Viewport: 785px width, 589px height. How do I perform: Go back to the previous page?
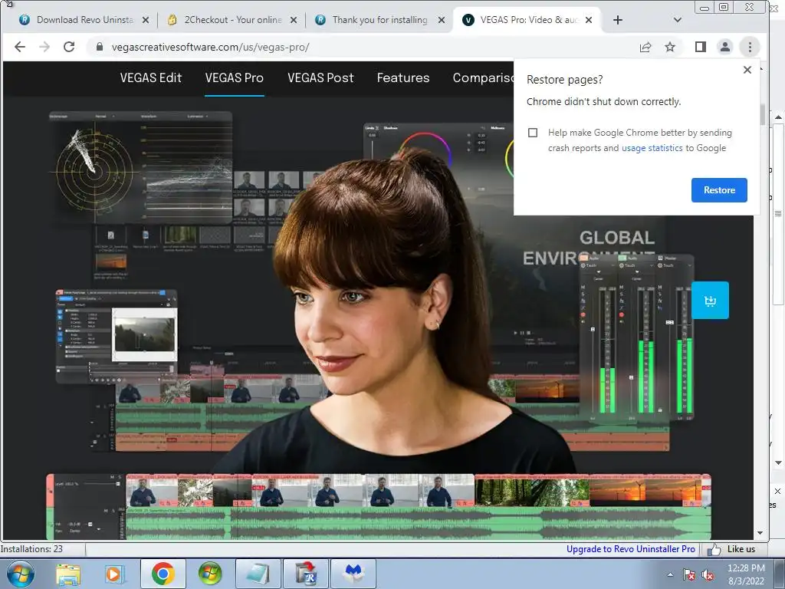point(19,47)
